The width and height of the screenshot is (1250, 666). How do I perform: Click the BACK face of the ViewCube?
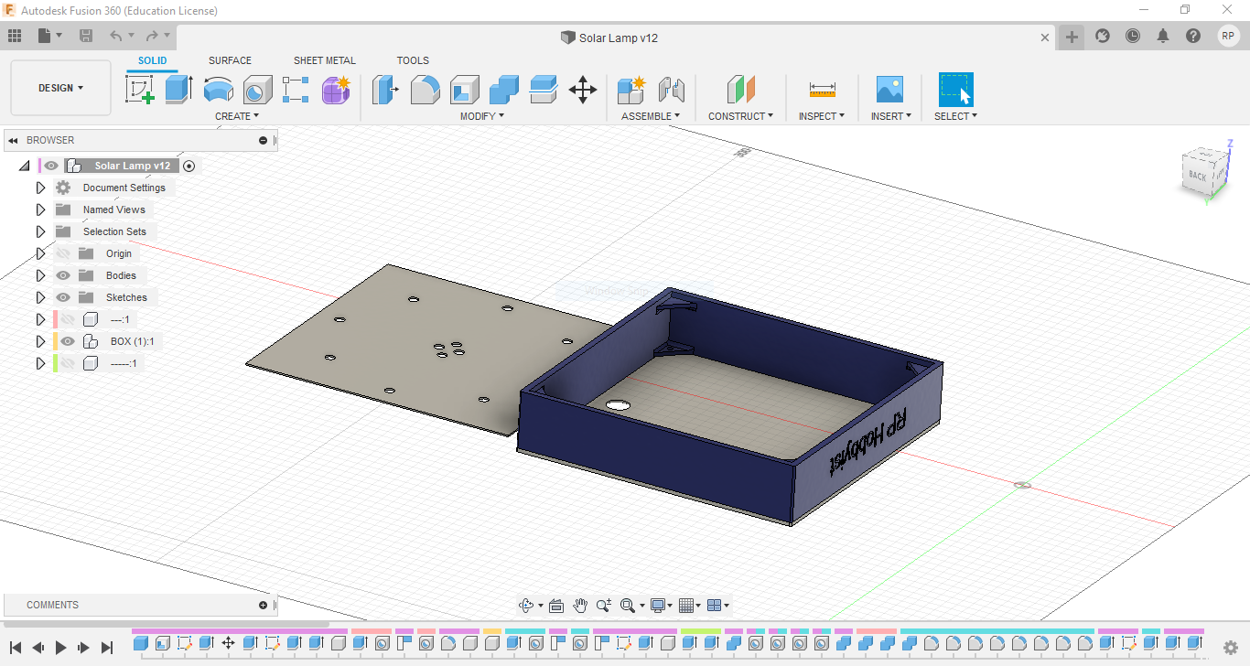[x=1198, y=175]
